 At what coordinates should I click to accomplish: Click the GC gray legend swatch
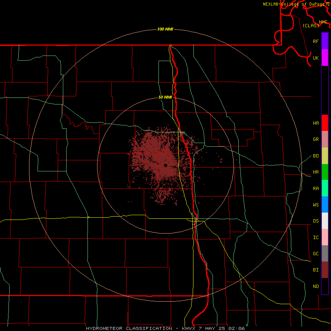click(325, 253)
